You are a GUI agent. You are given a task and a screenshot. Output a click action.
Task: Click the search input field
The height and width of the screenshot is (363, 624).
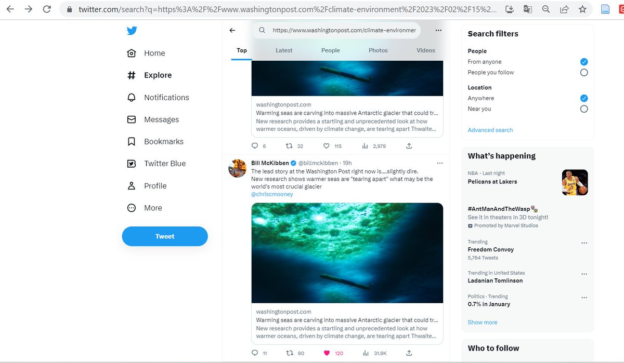pyautogui.click(x=338, y=30)
